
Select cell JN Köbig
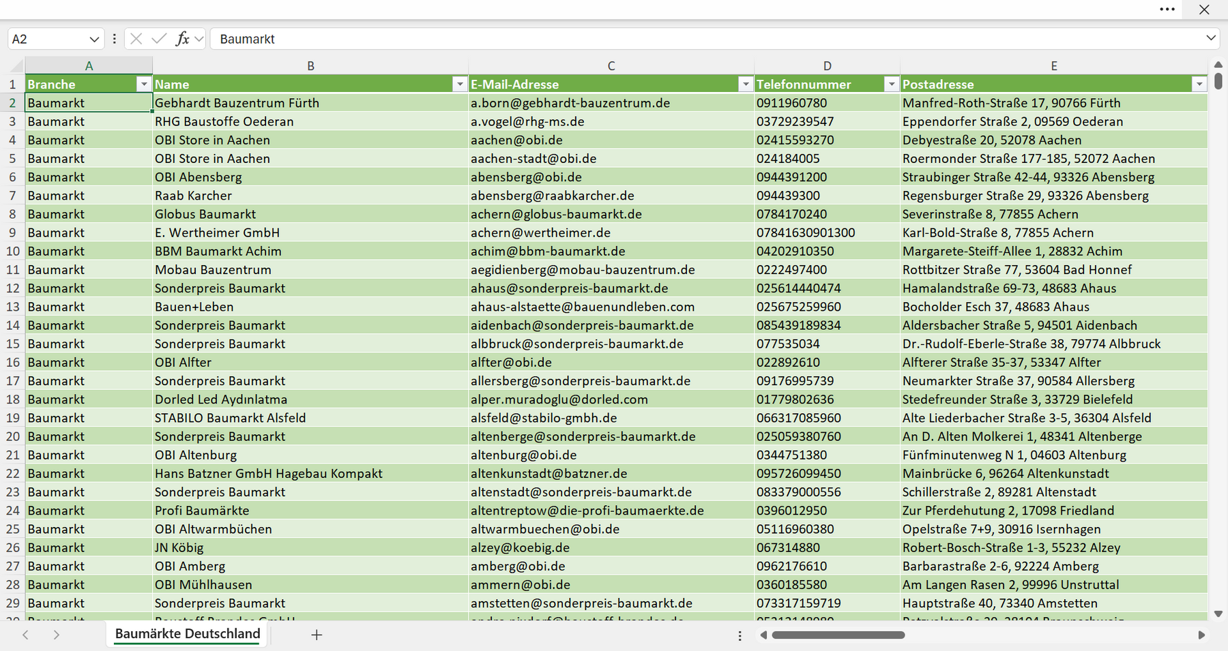[x=310, y=547]
